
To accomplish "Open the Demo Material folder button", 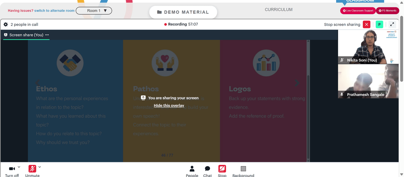I will coord(183,12).
